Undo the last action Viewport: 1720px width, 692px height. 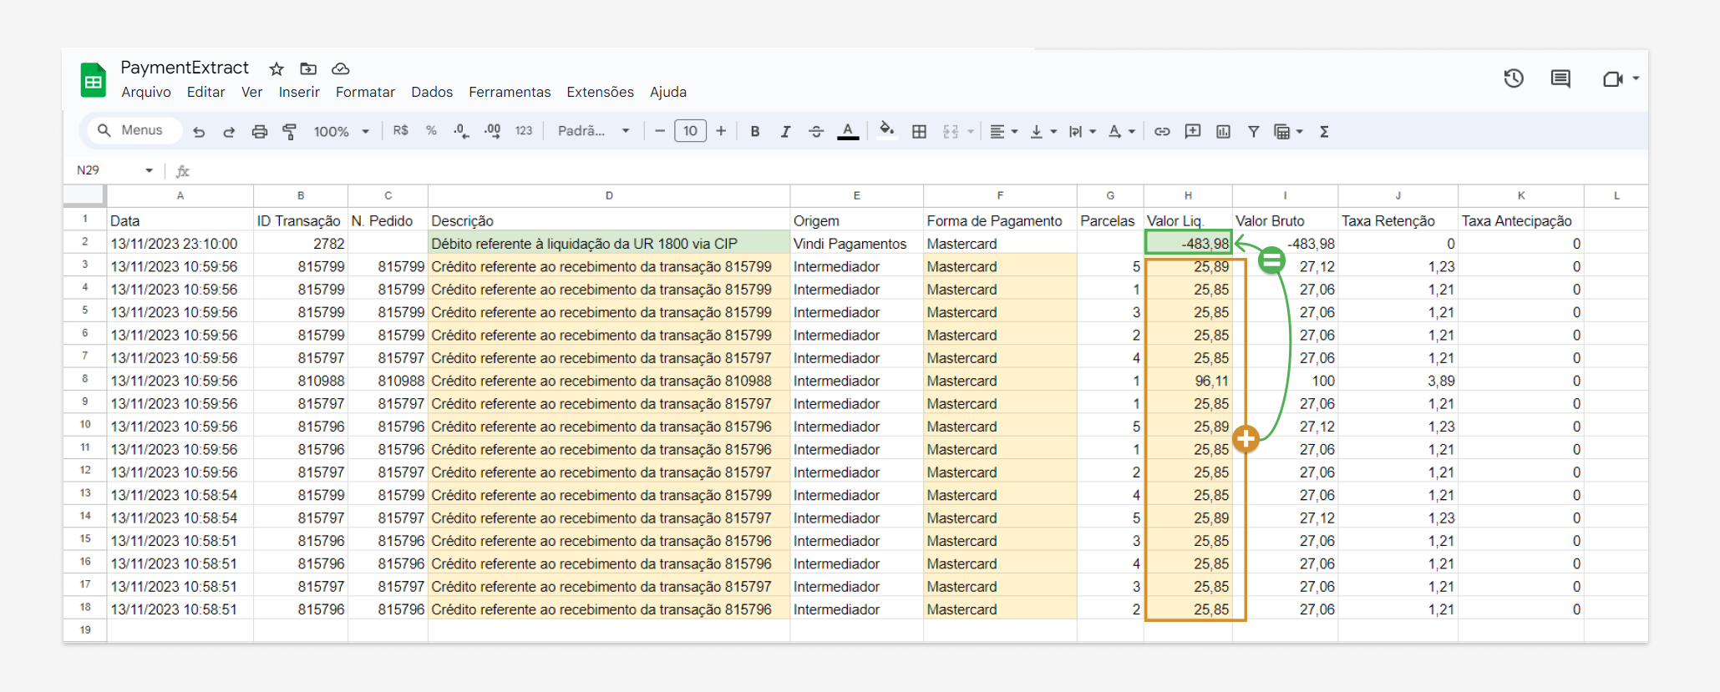coord(199,131)
